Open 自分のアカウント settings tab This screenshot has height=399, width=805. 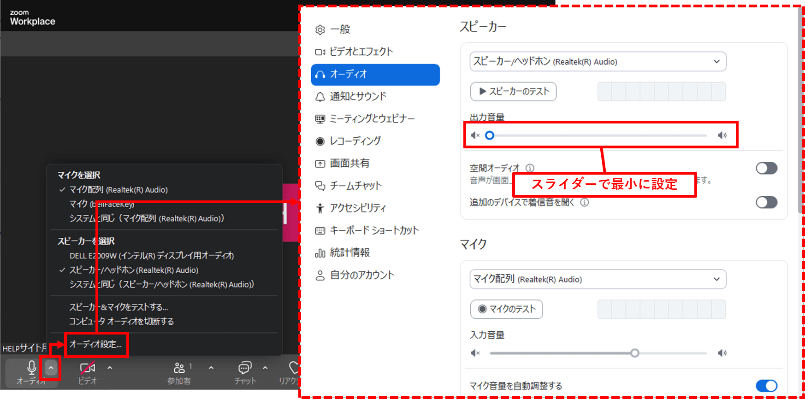(x=355, y=275)
